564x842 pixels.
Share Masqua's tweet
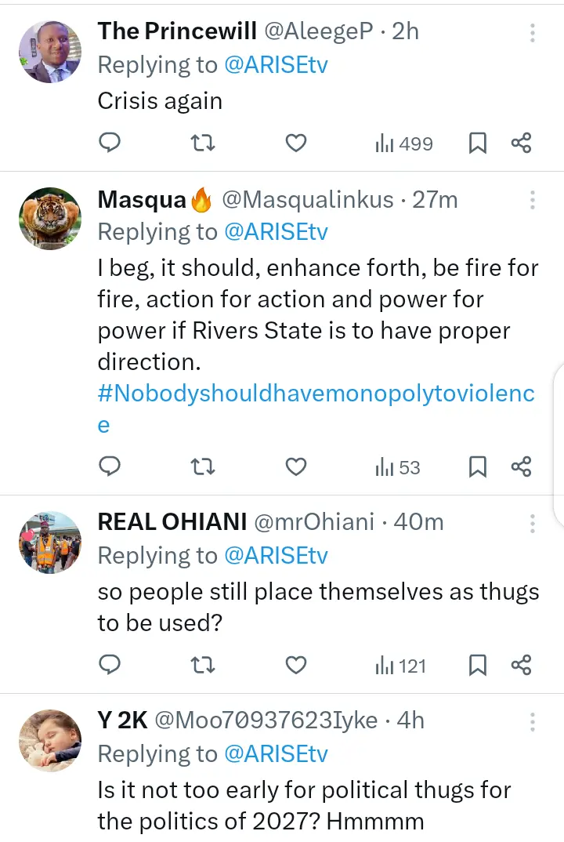[x=521, y=467]
